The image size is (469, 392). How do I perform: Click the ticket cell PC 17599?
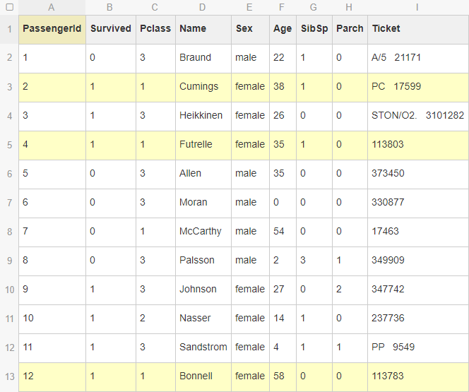[x=417, y=87]
